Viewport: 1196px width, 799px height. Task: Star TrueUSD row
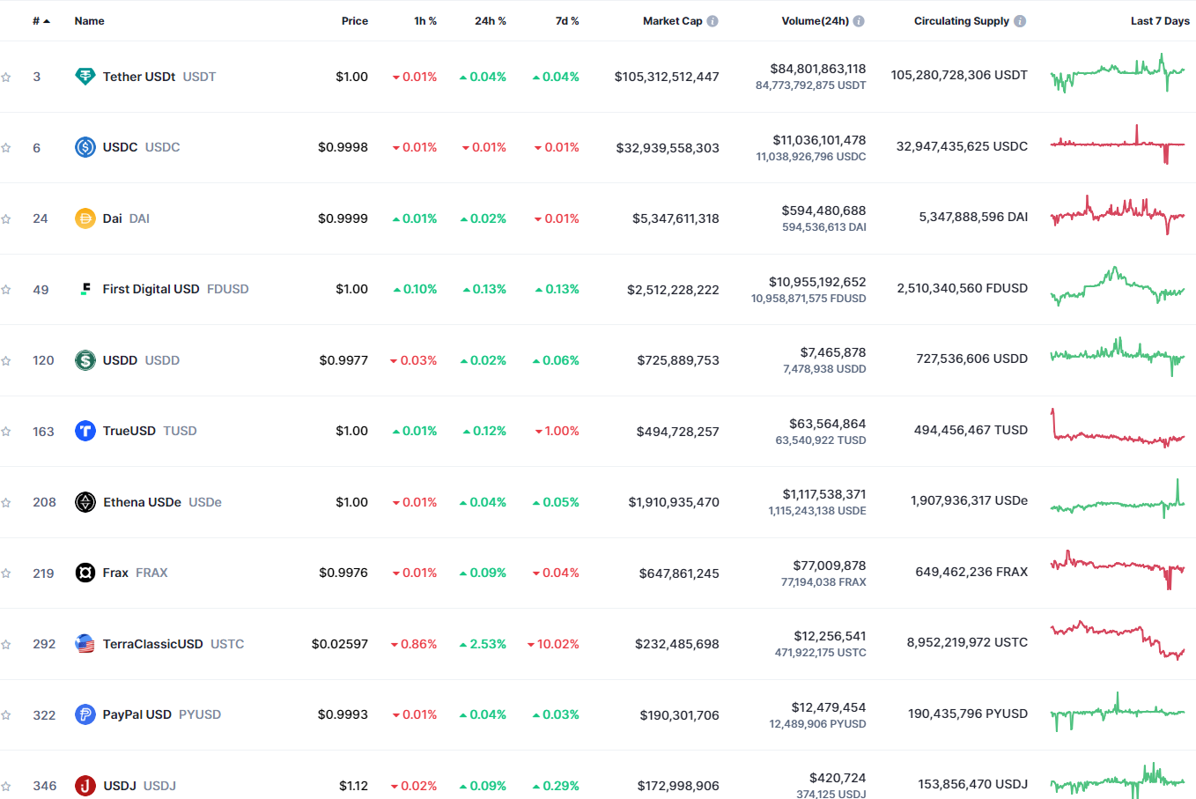click(6, 432)
